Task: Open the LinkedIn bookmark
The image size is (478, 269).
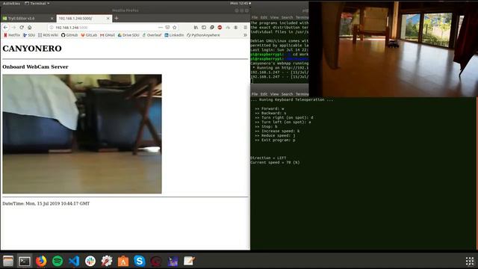Action: pos(174,35)
